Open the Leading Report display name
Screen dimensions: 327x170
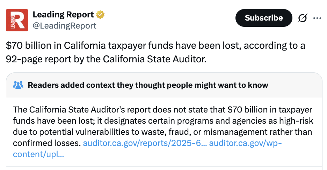click(63, 15)
